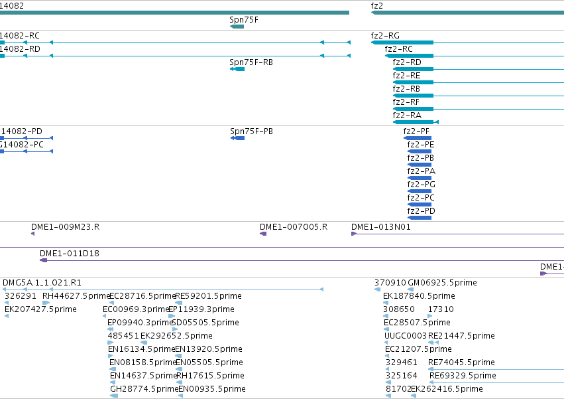Image resolution: width=564 pixels, height=399 pixels.
Task: Select transcript fz2-RD
Action: coord(407,62)
